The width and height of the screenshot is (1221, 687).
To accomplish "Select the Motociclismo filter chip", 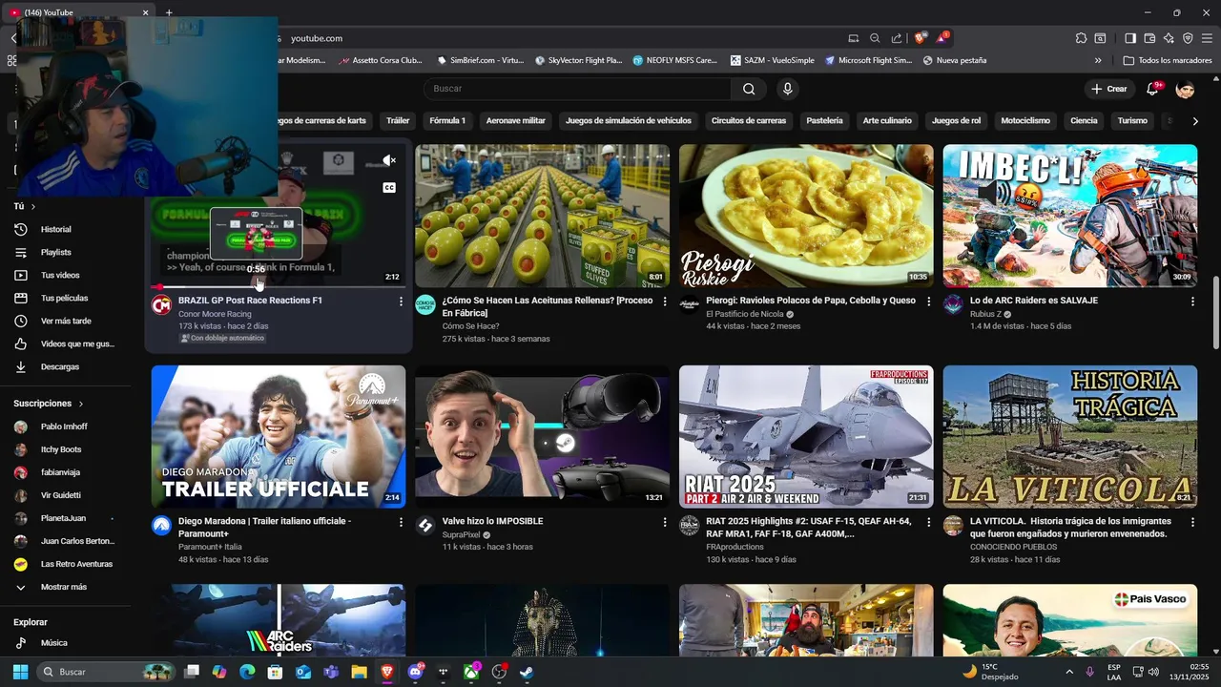I will (x=1025, y=121).
